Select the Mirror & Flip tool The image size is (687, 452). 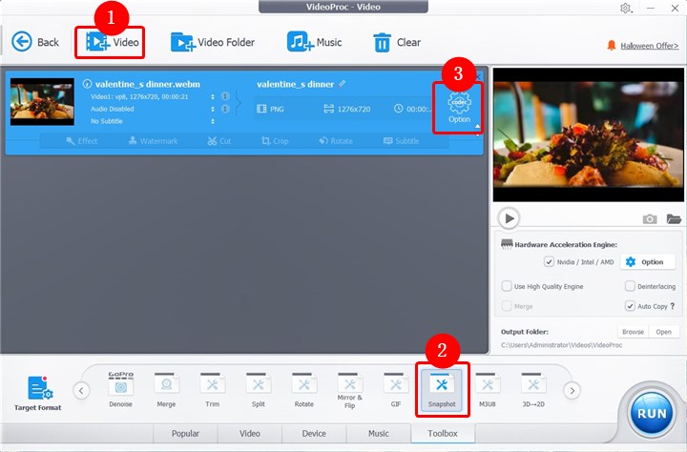(x=349, y=389)
